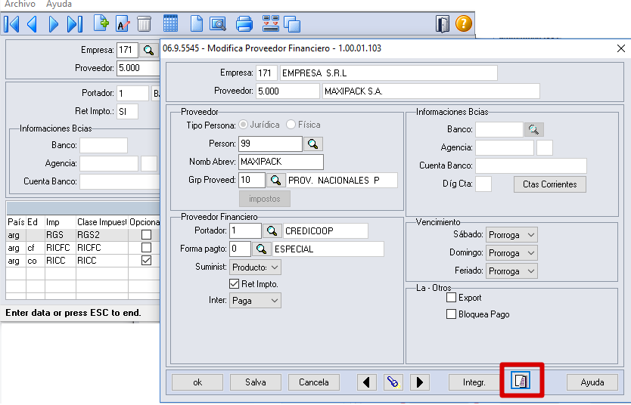Toggle Opcional checkbox in RGS row

tap(147, 235)
